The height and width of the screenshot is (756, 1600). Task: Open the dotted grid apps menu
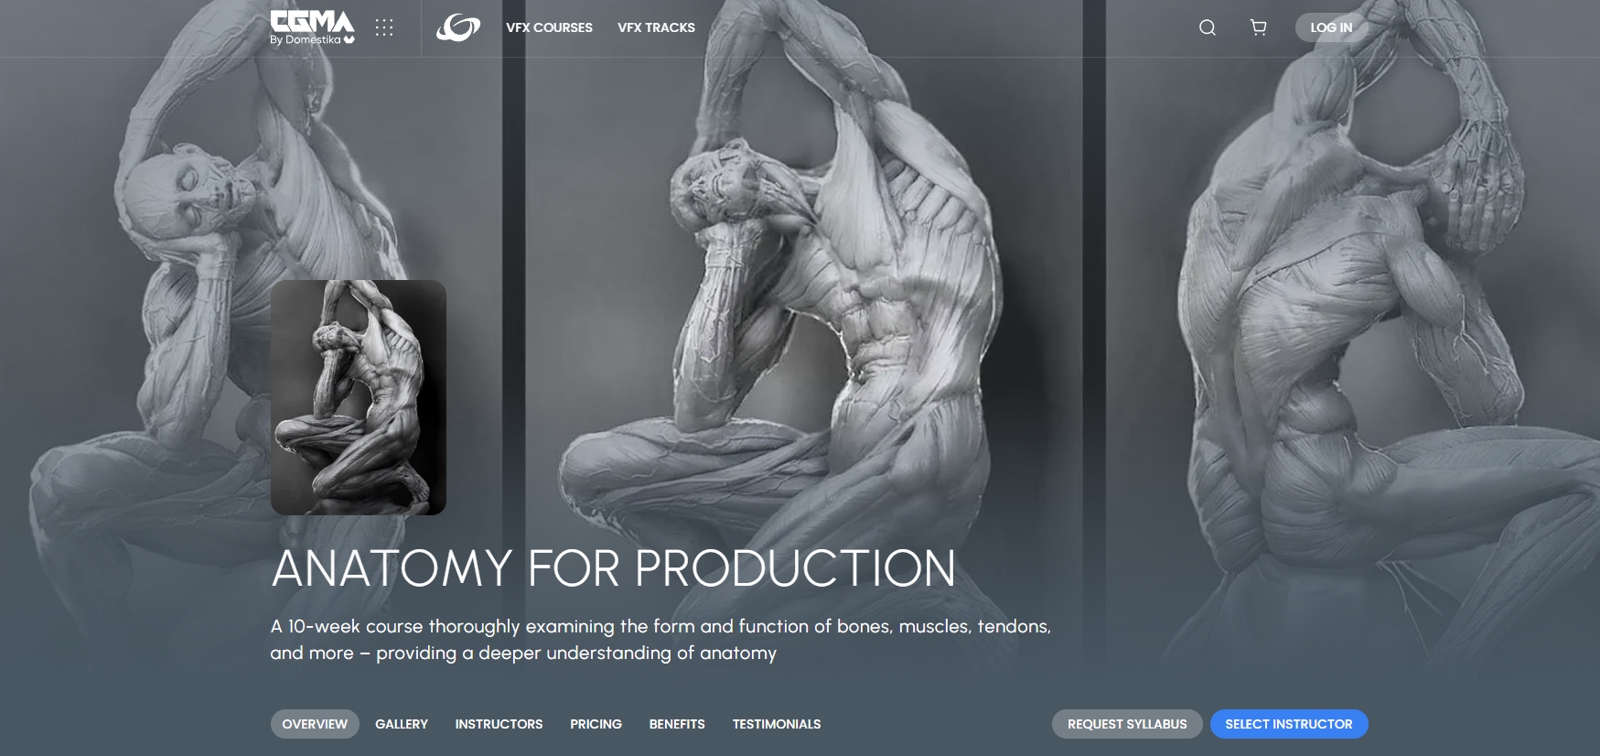point(384,27)
